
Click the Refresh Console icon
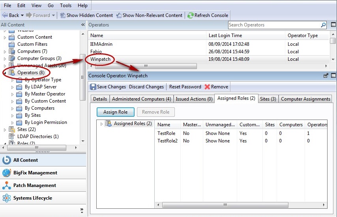pyautogui.click(x=191, y=15)
